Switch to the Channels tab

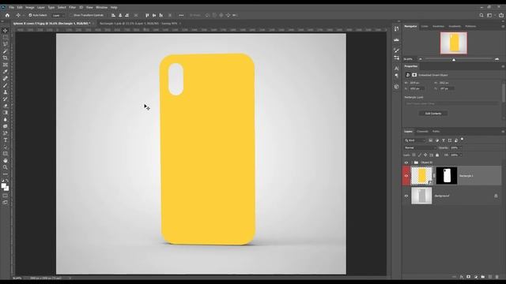pyautogui.click(x=422, y=132)
